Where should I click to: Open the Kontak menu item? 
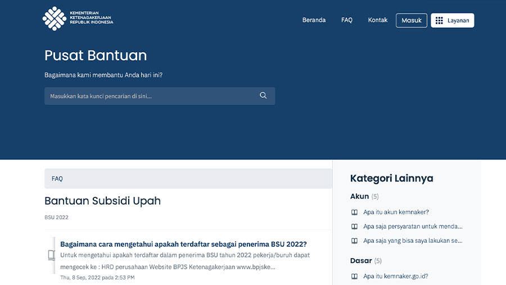point(378,20)
